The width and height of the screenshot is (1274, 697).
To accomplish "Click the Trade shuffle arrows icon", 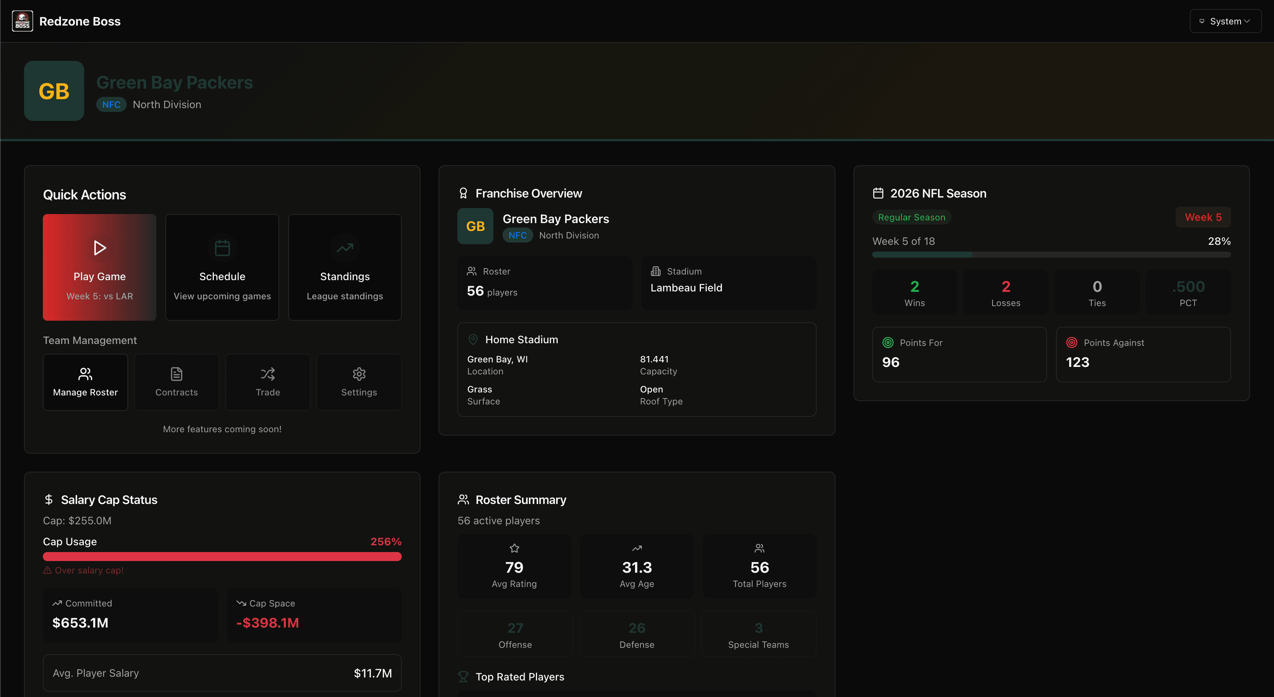I will click(x=268, y=374).
